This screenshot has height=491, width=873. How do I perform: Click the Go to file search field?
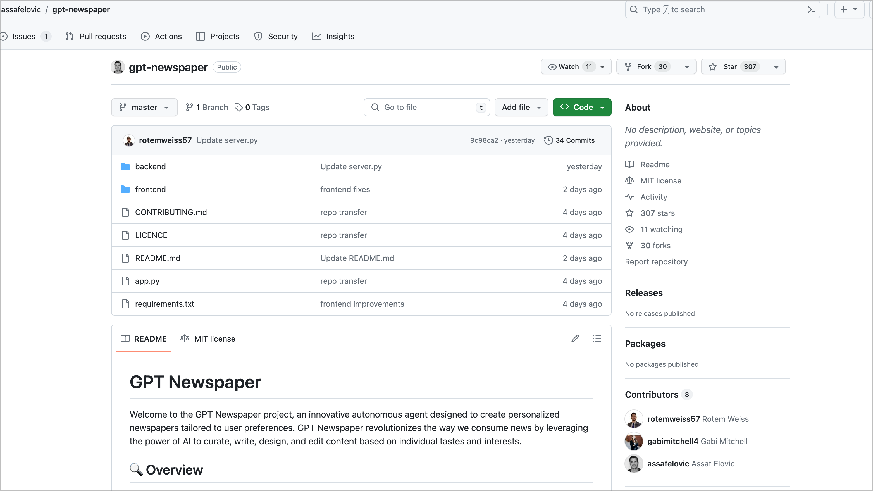pyautogui.click(x=427, y=108)
